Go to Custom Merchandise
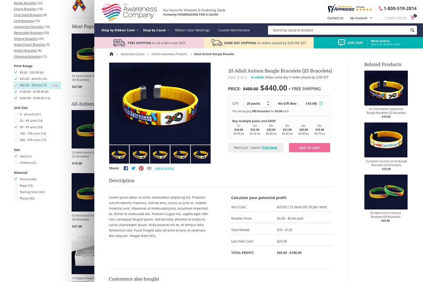 click(234, 30)
